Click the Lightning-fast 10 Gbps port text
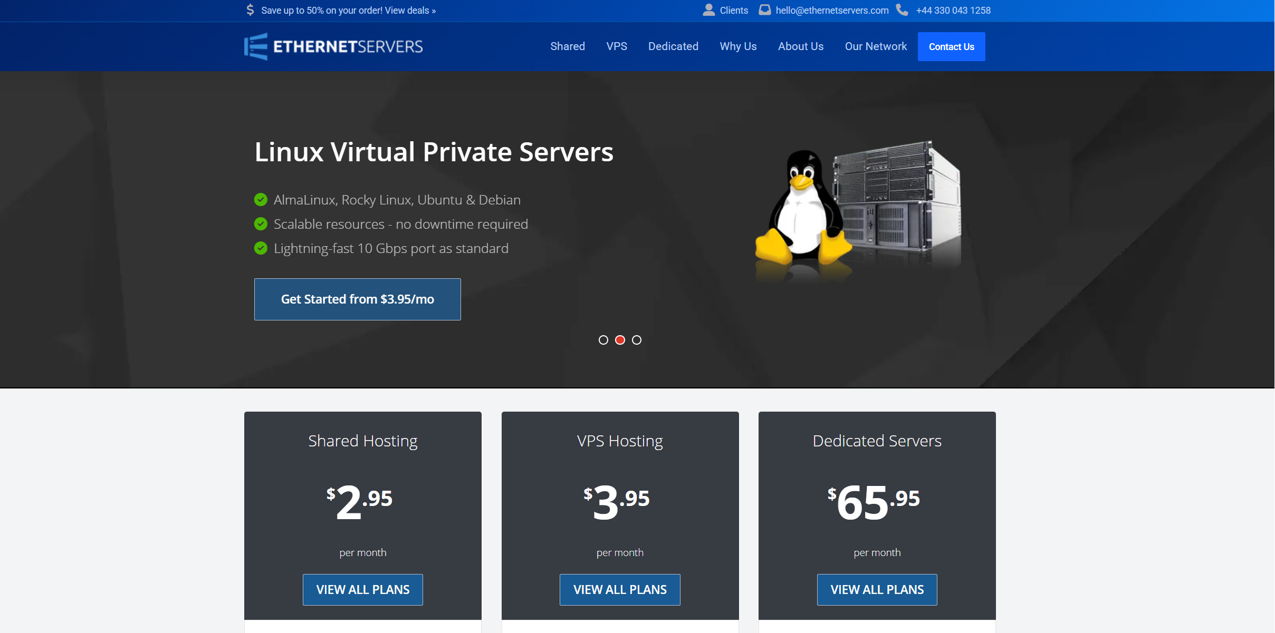The image size is (1275, 633). tap(391, 248)
